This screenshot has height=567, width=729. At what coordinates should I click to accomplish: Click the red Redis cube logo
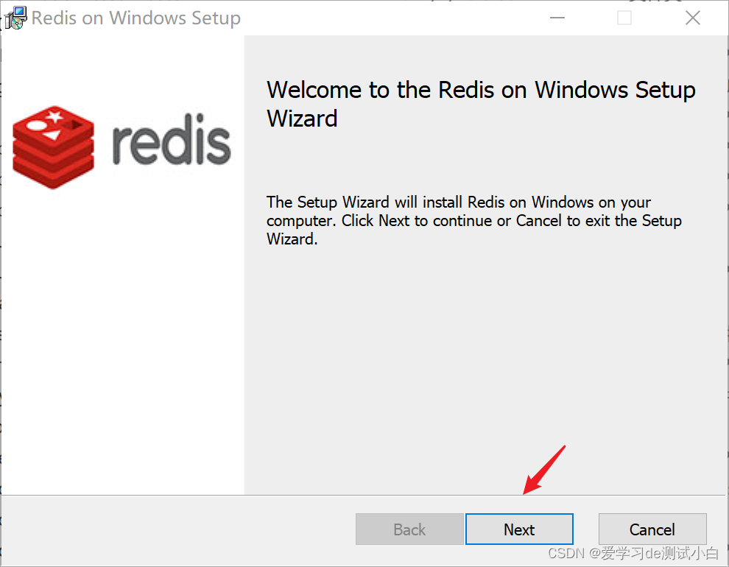coord(54,147)
